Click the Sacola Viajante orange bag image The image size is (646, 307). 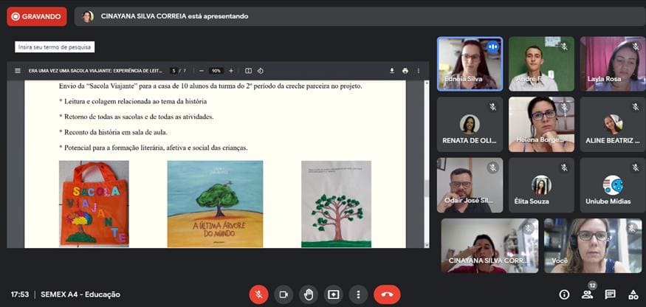coord(94,204)
